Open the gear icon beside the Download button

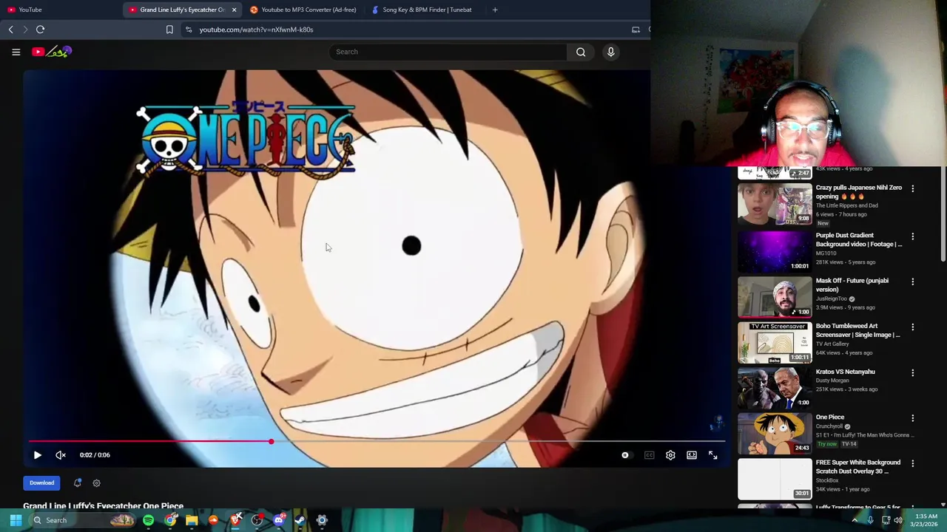click(96, 482)
